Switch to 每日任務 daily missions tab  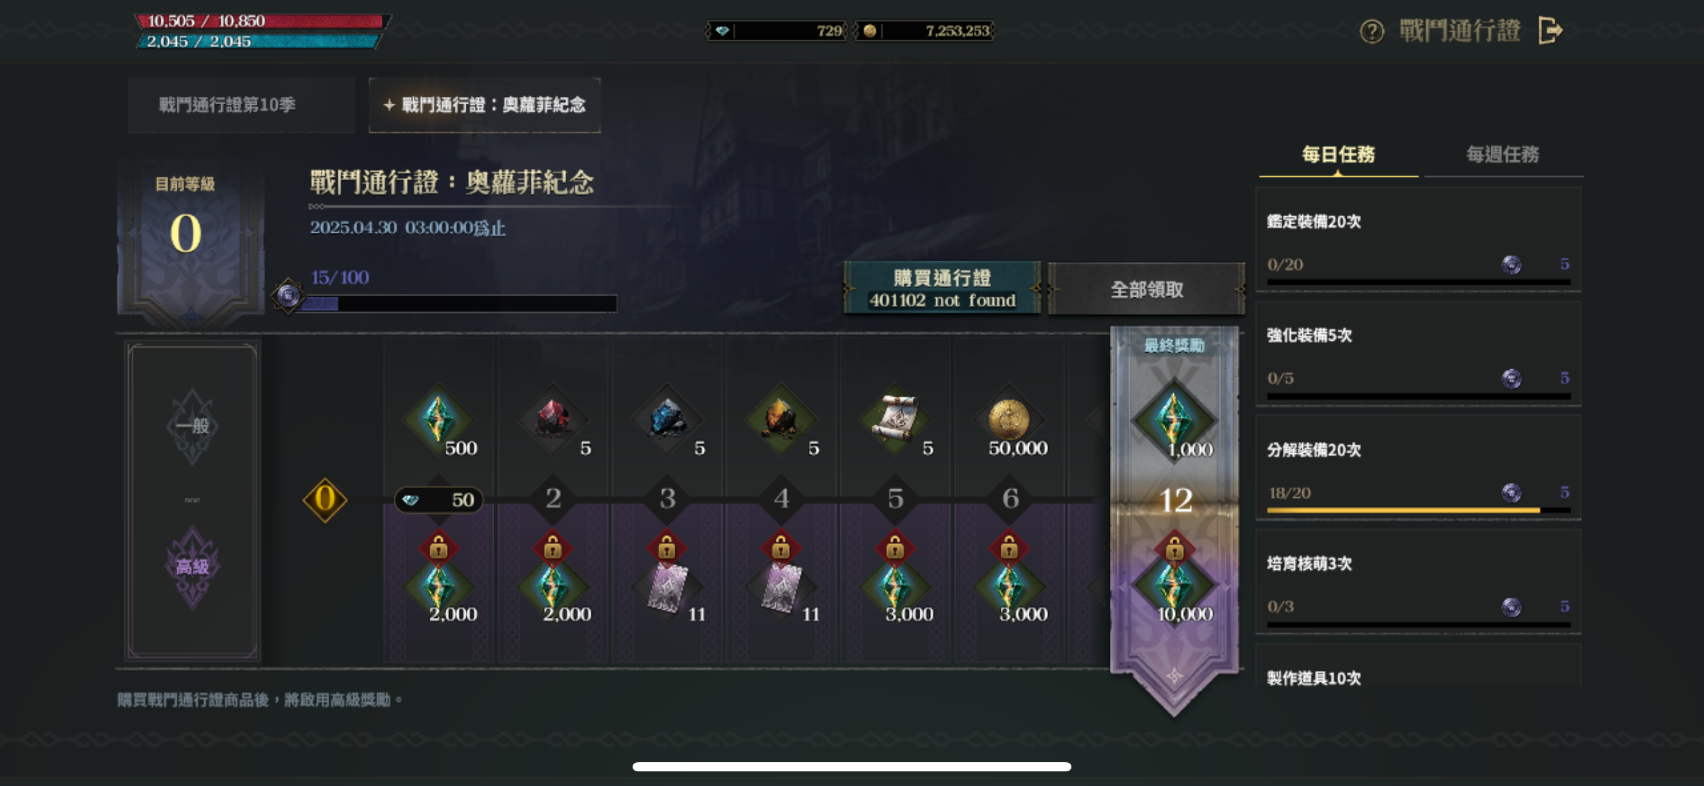1338,154
